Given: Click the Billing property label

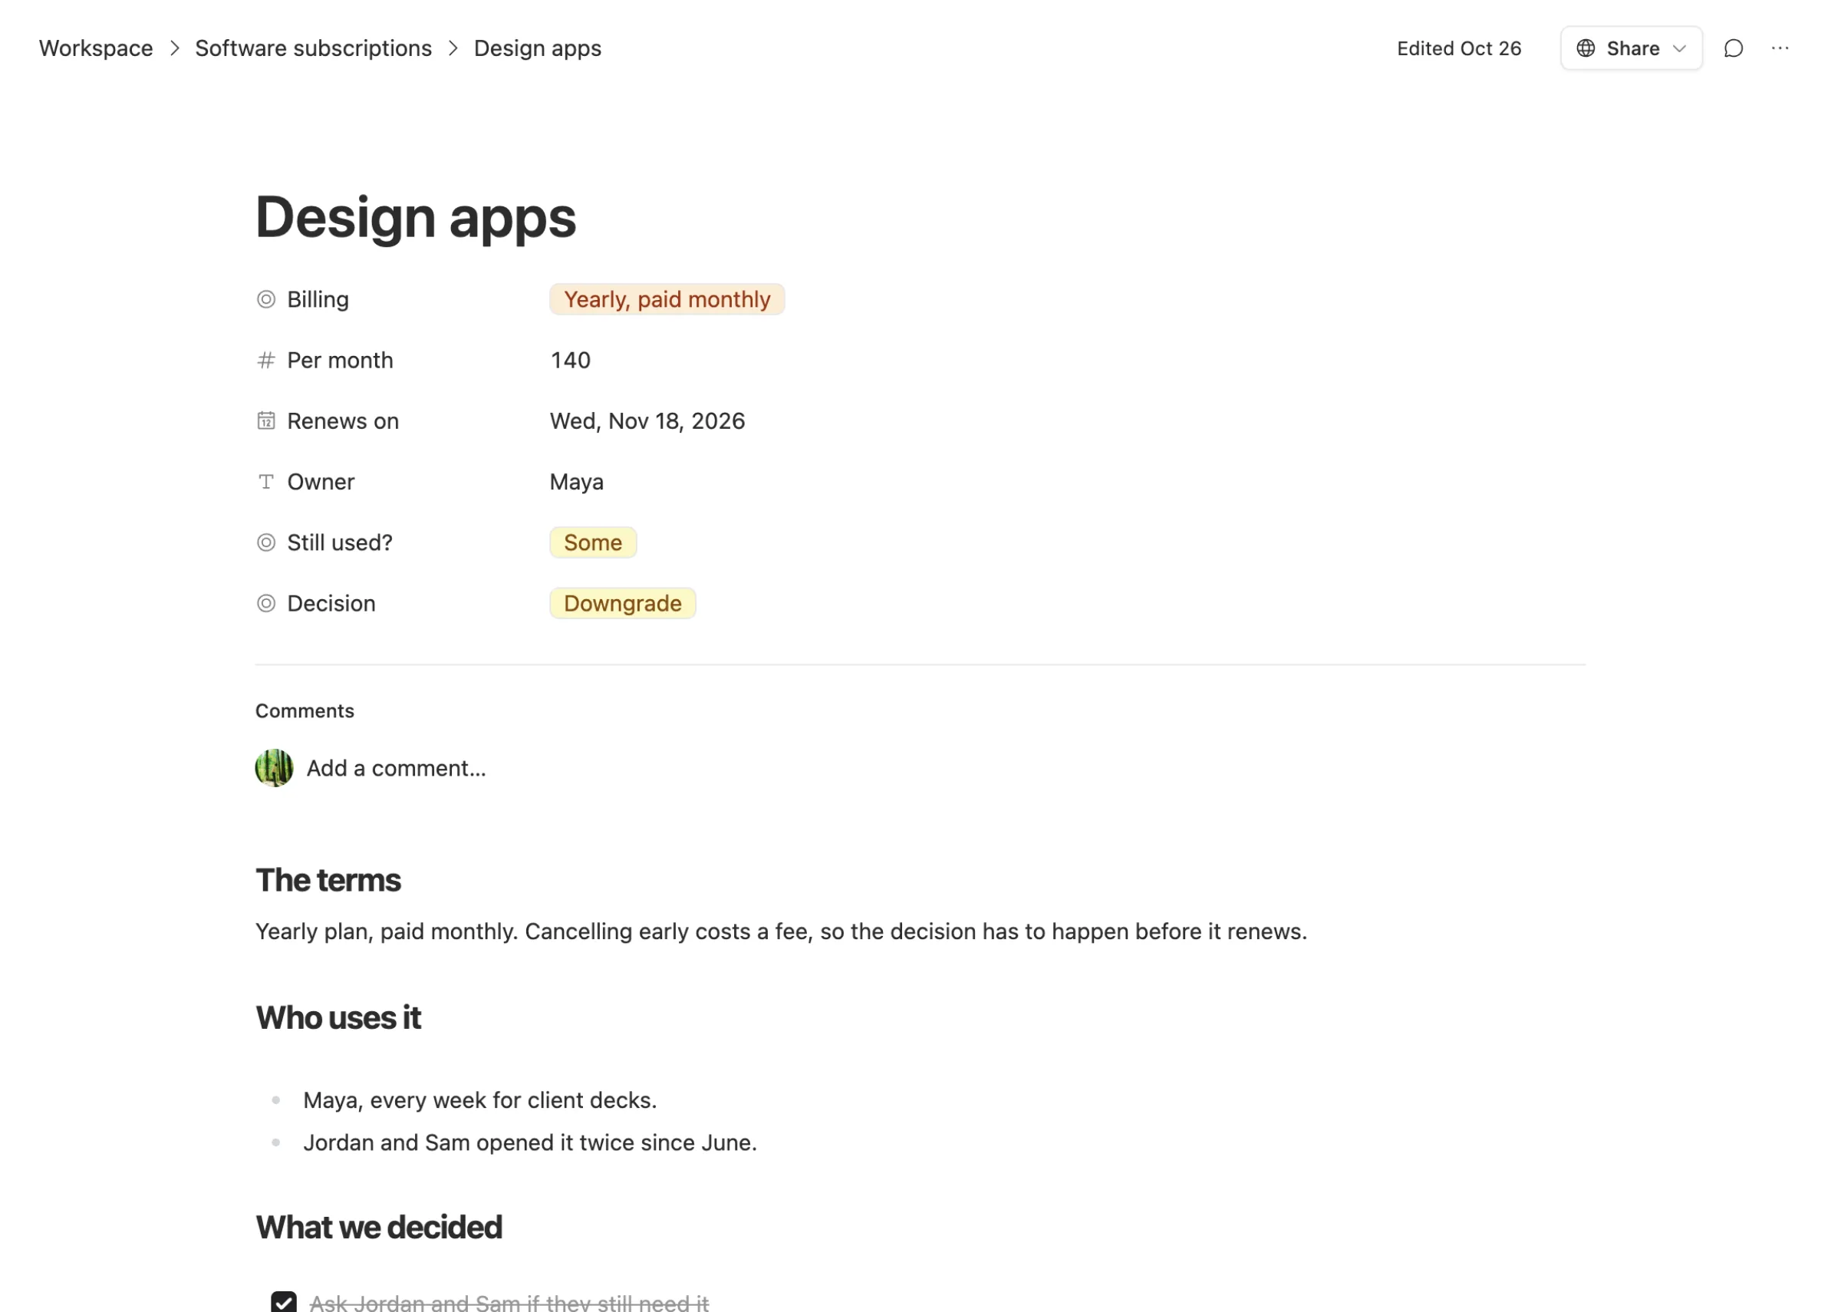Looking at the screenshot, I should pyautogui.click(x=318, y=300).
